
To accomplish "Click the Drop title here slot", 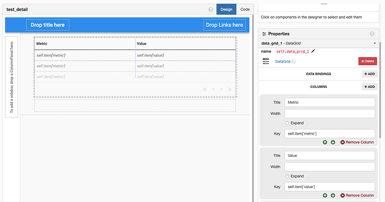I will click(47, 25).
